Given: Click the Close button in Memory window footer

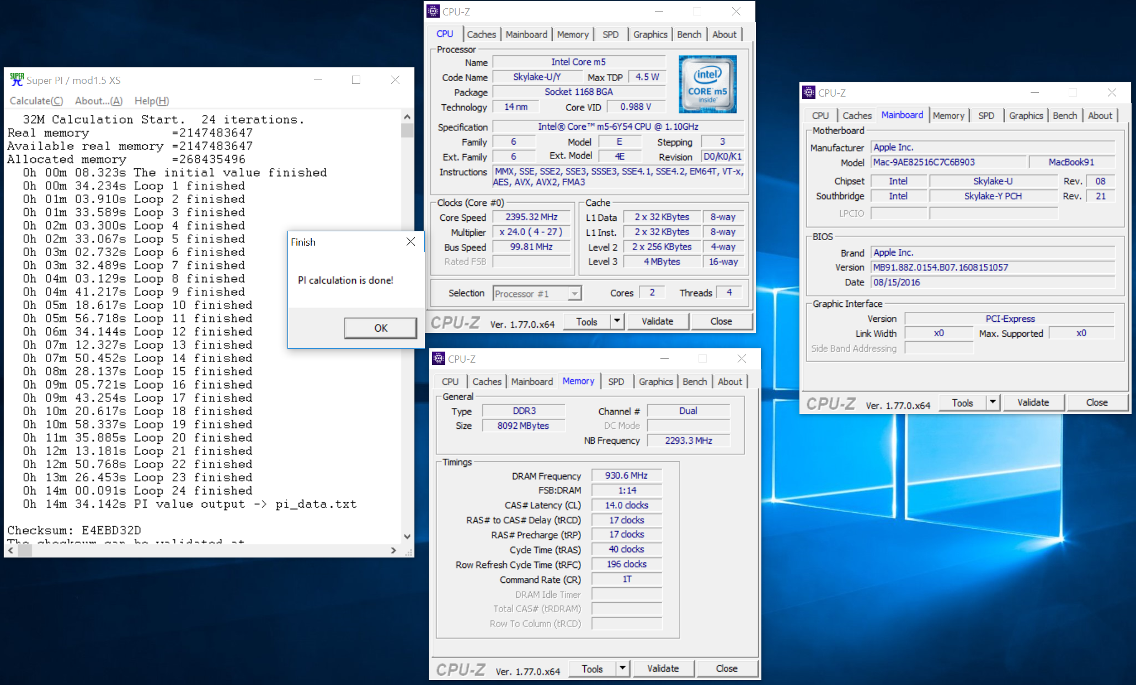Looking at the screenshot, I should pos(727,668).
